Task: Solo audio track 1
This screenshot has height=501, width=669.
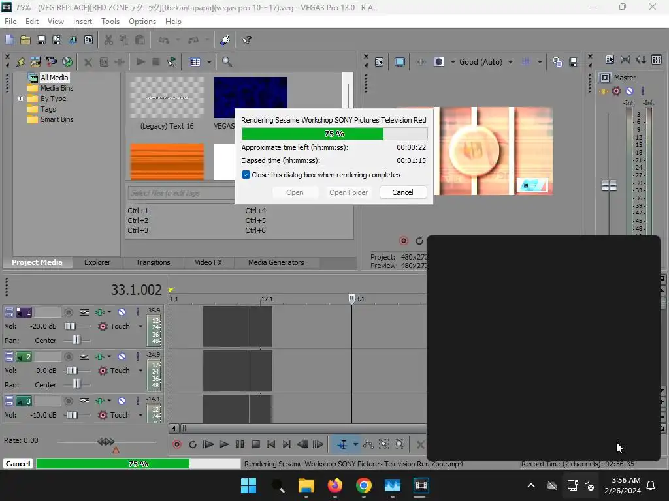Action: [137, 312]
